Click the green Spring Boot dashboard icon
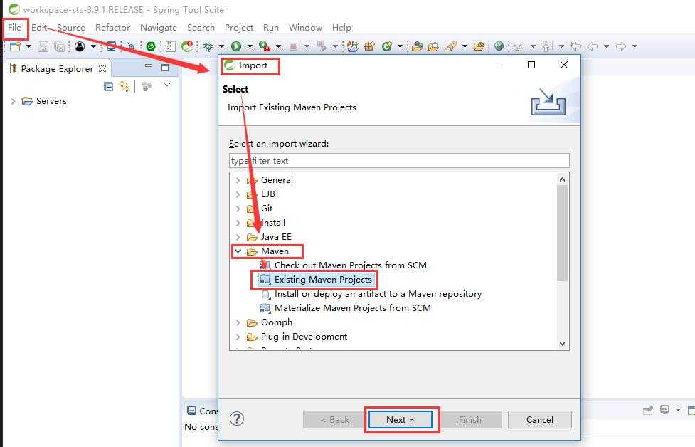The height and width of the screenshot is (447, 695). tap(151, 46)
